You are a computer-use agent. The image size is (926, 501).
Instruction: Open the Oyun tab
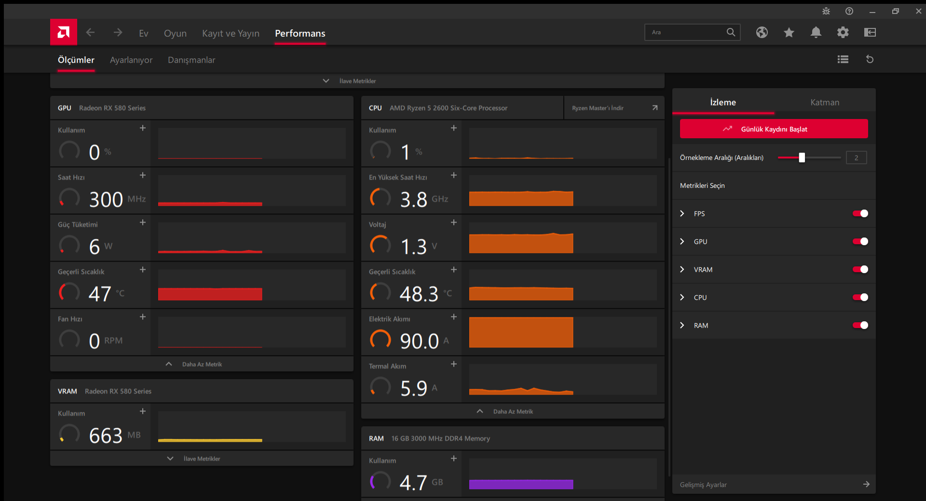pos(175,33)
